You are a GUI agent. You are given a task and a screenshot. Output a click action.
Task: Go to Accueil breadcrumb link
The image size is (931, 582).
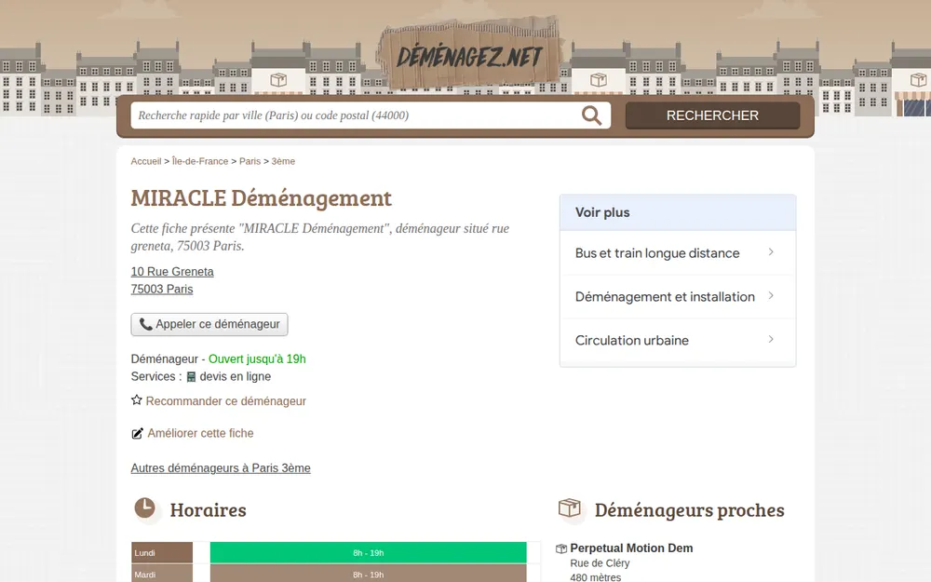click(x=146, y=161)
